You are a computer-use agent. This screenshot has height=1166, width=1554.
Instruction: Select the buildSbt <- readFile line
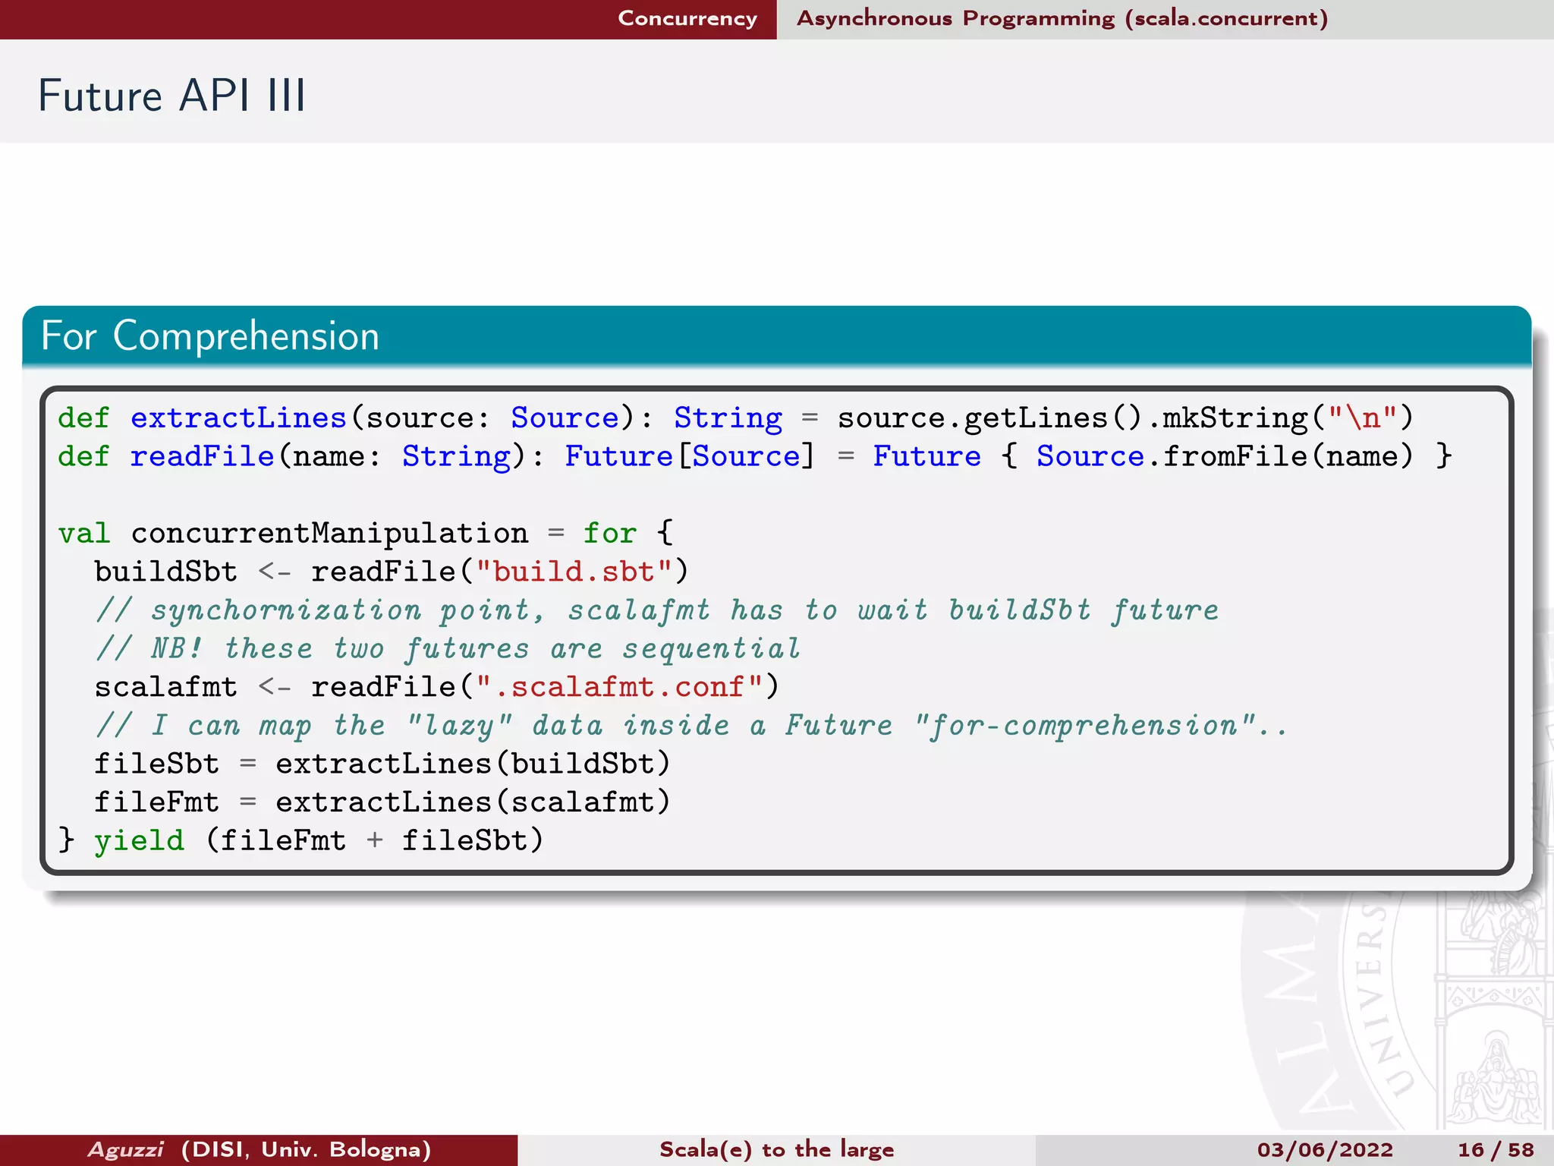(x=391, y=572)
